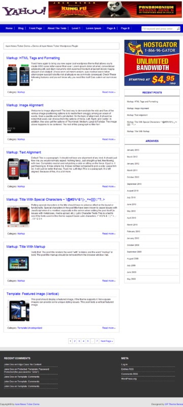Open Page B in navigation bar
Viewport: 183px width, 407px height.
click(125, 28)
